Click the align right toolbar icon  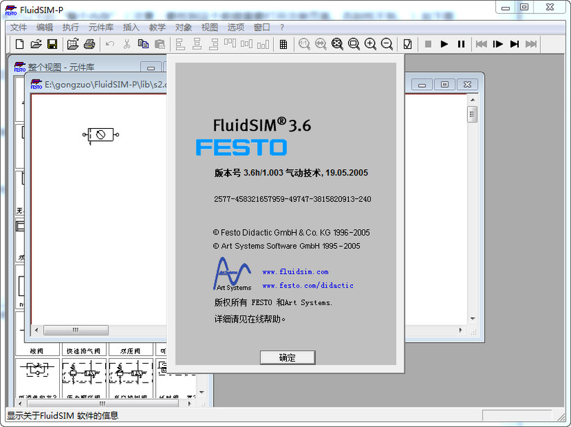click(214, 45)
